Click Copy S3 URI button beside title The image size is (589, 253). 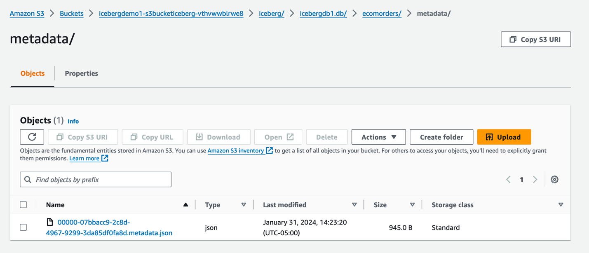pos(536,39)
